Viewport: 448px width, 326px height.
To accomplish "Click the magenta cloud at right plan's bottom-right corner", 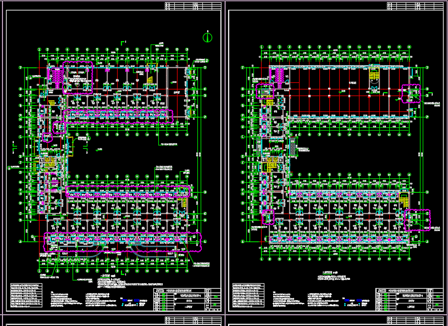I will click(x=417, y=220).
